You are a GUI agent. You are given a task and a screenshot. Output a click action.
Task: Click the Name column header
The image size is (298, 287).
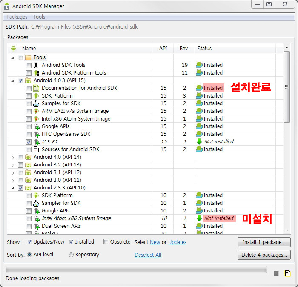[80, 49]
